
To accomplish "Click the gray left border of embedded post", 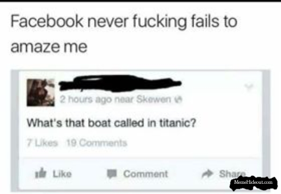I will 15,130.
